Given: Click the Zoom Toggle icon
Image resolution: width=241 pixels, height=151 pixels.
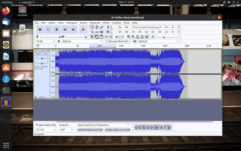Looking at the screenshot, I should coord(147,37).
